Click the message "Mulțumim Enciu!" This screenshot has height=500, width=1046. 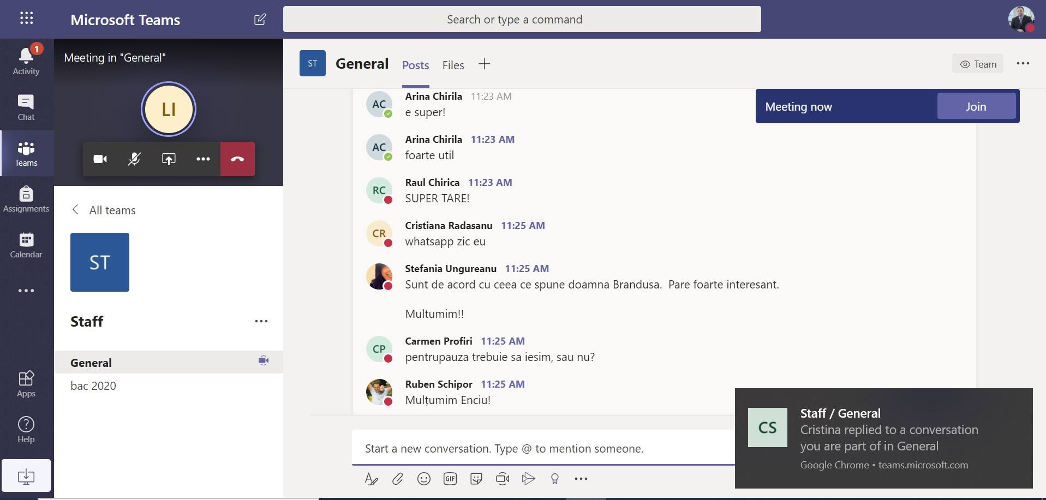pos(447,400)
